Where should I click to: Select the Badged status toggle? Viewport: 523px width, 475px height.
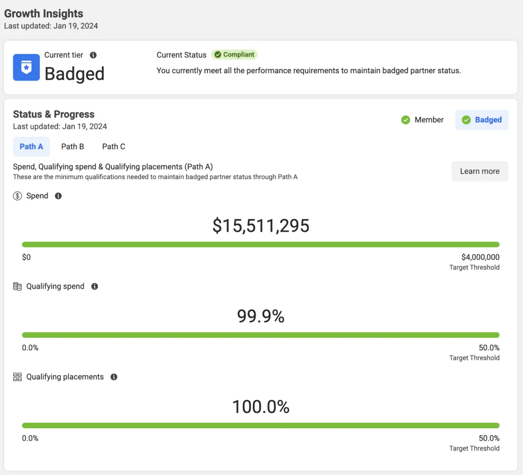[482, 120]
